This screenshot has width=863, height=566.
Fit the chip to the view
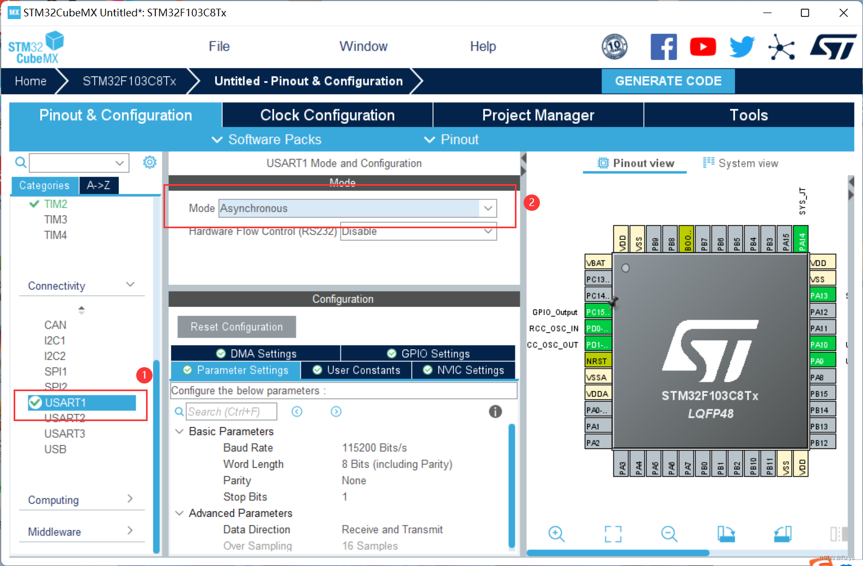[x=613, y=534]
